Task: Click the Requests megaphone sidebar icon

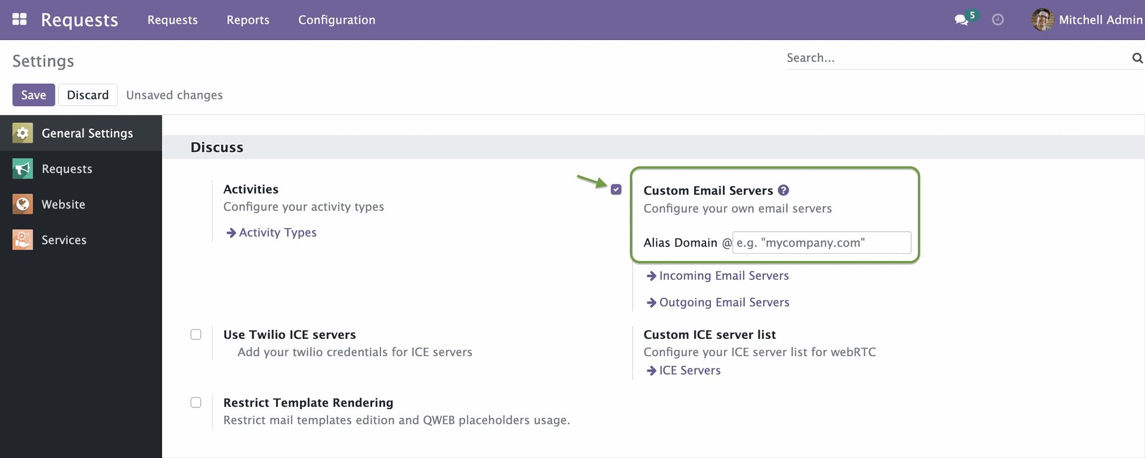Action: 23,169
